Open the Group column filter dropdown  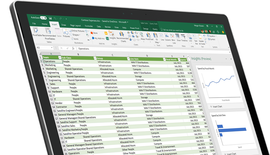coord(128,59)
